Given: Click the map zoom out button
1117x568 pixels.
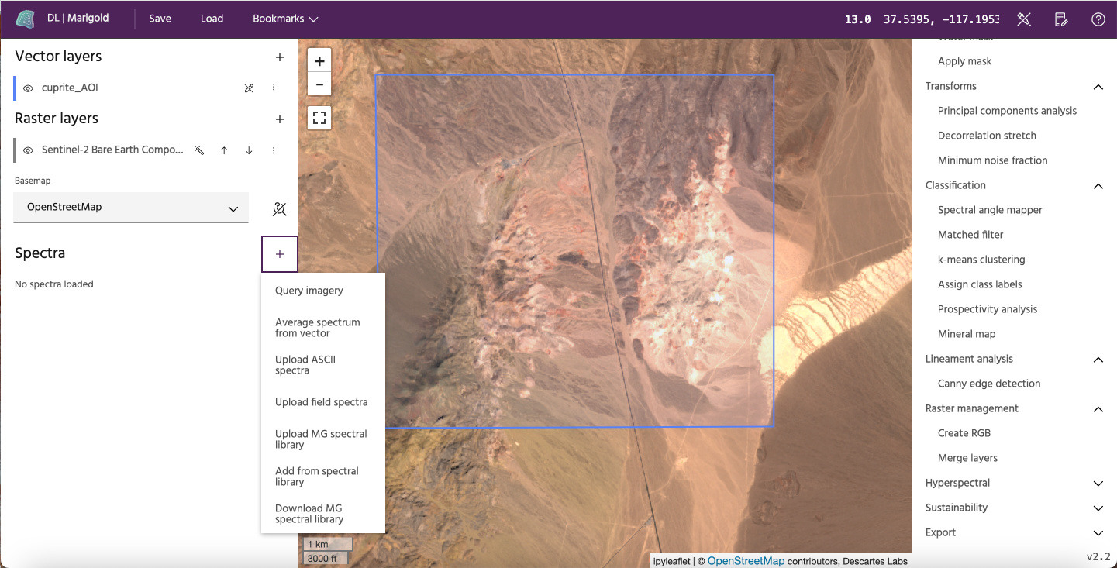Looking at the screenshot, I should click(x=319, y=84).
